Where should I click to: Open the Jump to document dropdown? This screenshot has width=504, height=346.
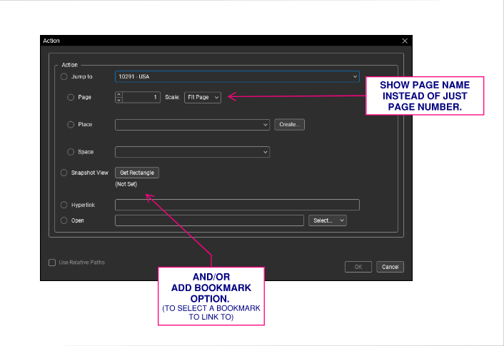[237, 77]
